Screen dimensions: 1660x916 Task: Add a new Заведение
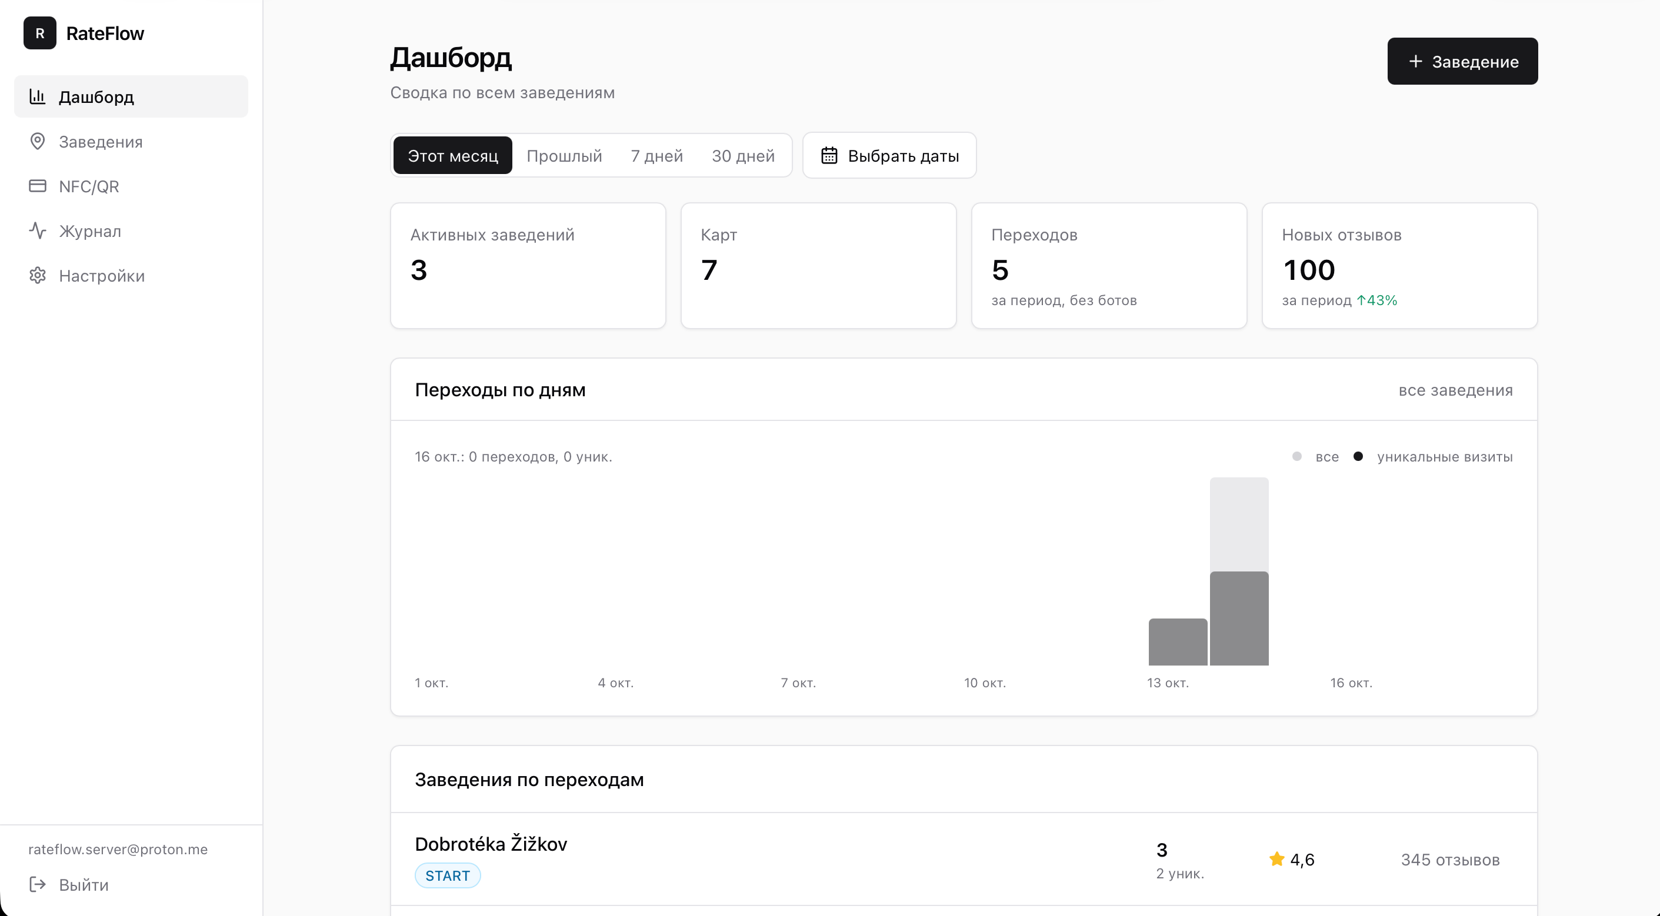[x=1462, y=61]
